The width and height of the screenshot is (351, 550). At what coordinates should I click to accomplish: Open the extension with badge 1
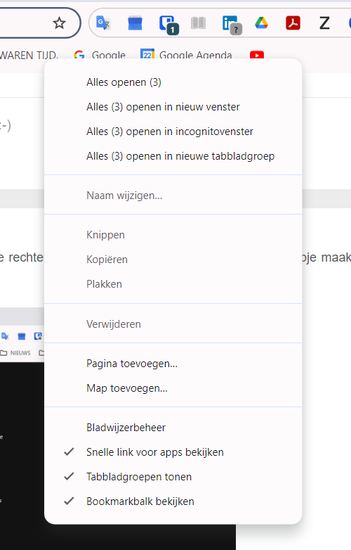pos(168,24)
